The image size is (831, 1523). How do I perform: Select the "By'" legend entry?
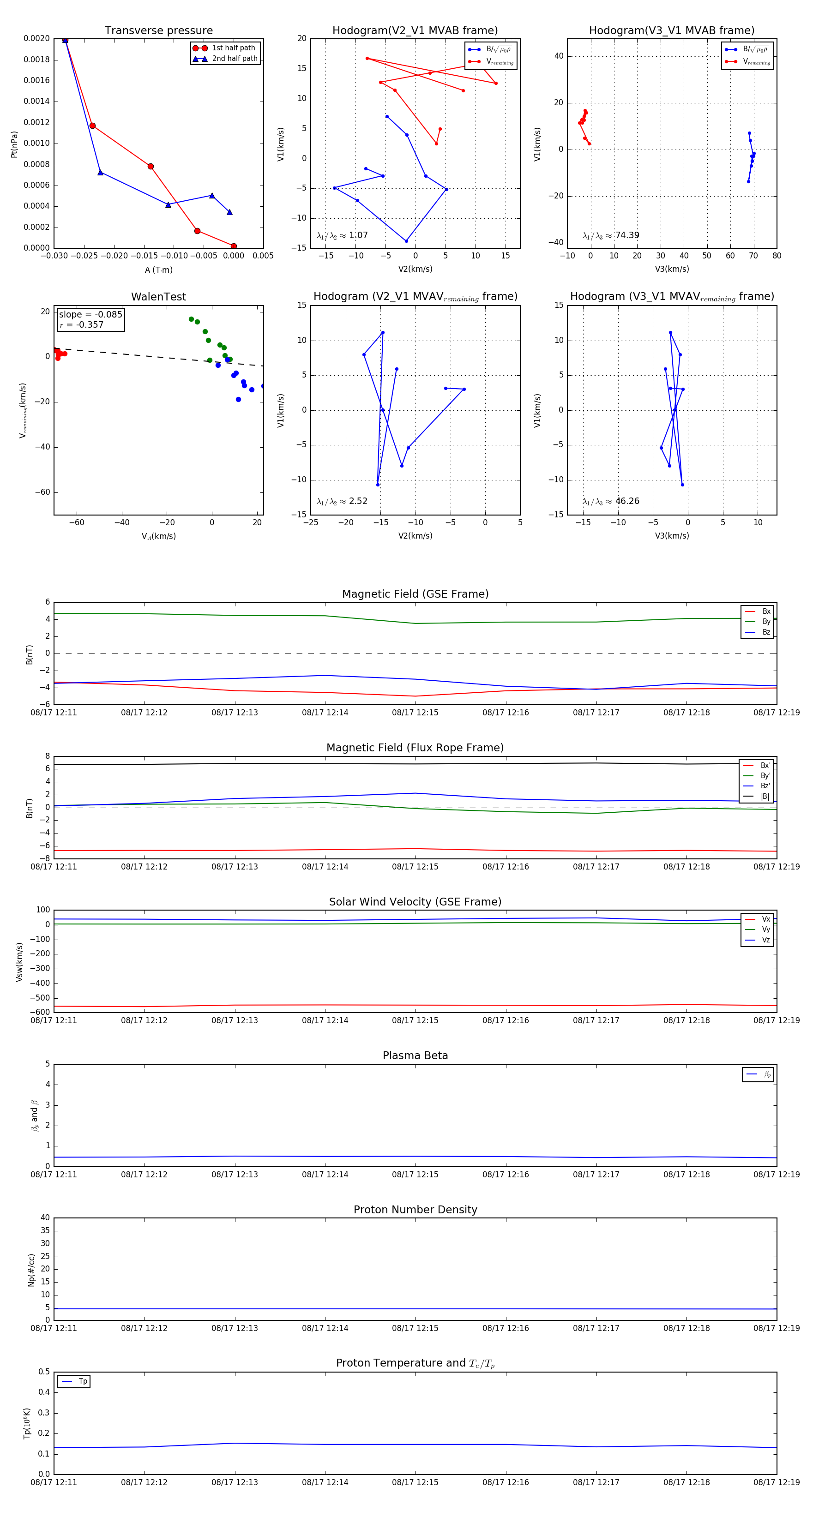(x=757, y=776)
